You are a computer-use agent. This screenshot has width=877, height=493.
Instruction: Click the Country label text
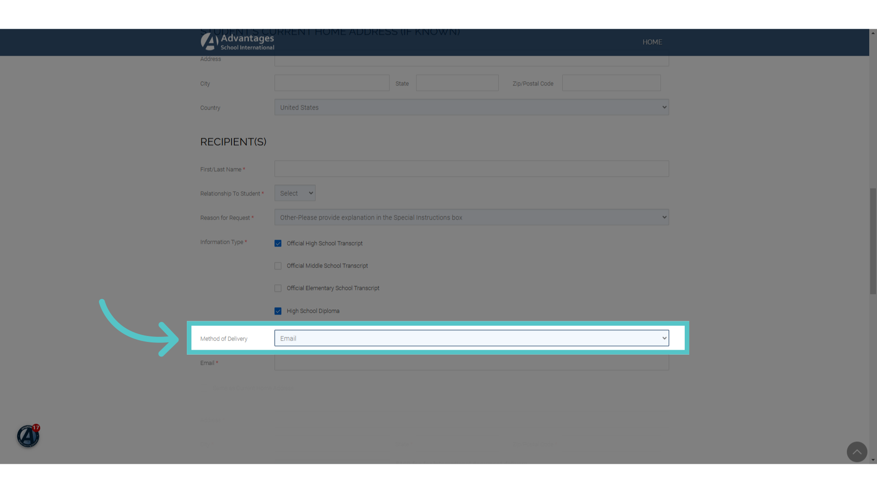coord(210,108)
